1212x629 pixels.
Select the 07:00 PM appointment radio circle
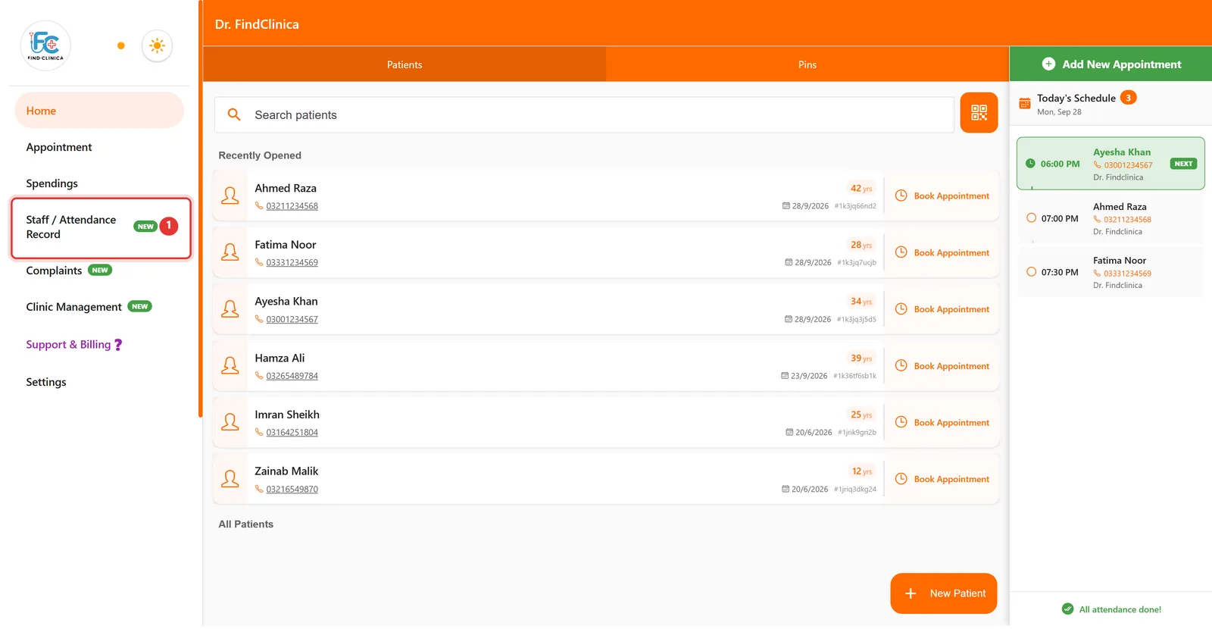click(1031, 217)
